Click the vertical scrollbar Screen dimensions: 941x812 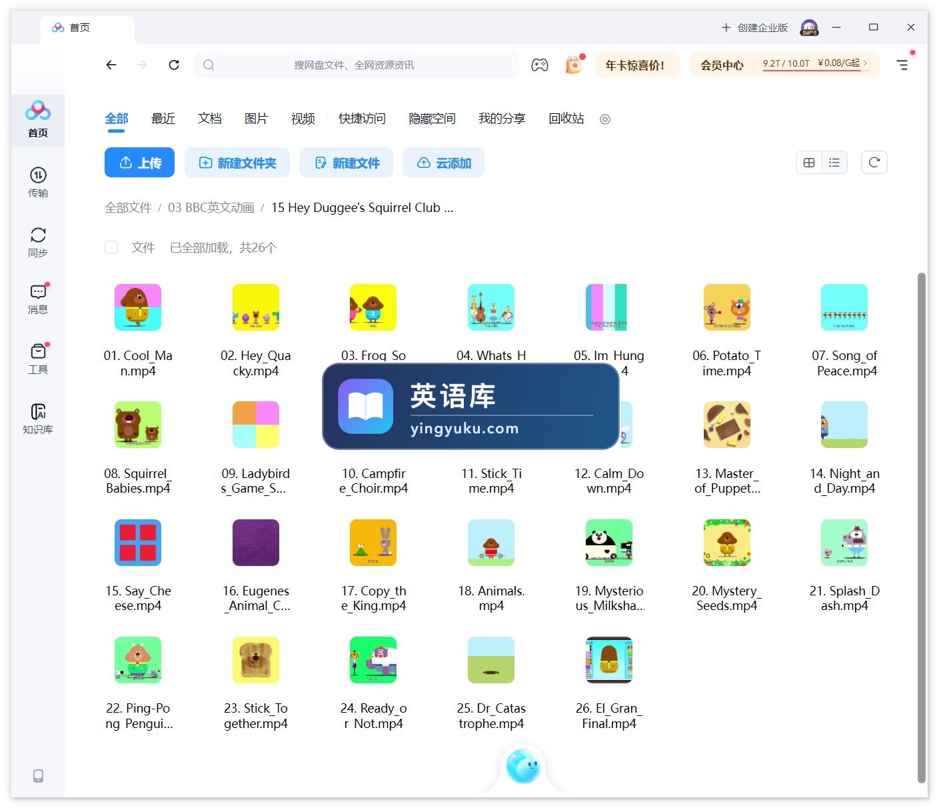(x=922, y=527)
